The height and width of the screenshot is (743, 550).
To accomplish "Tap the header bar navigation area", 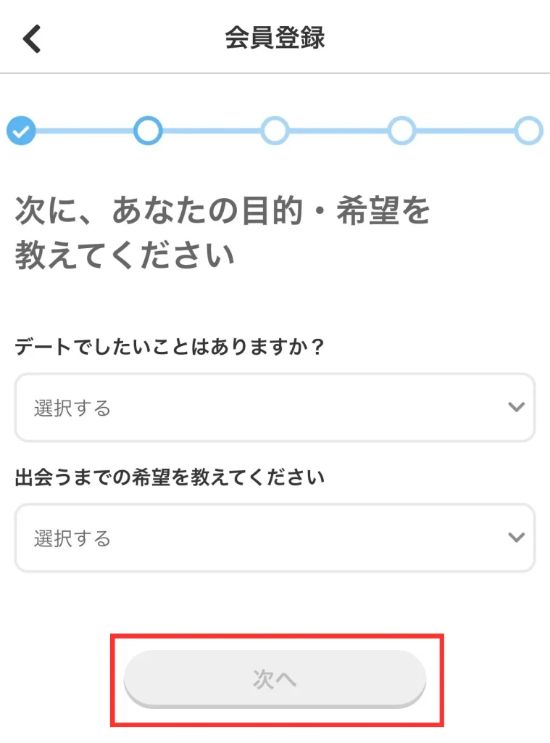I will (275, 38).
